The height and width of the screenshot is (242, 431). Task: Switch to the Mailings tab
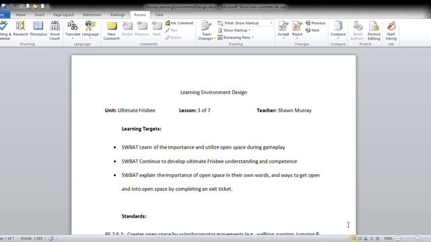point(117,15)
